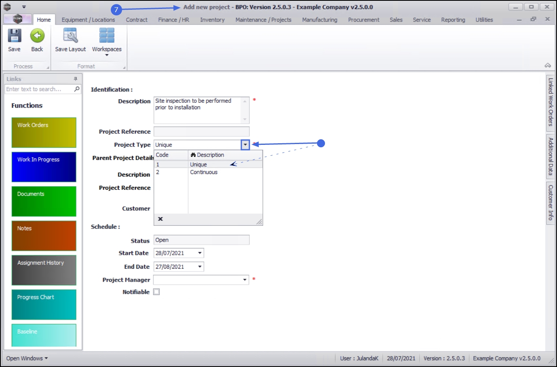Click the green Back arrow icon

click(x=37, y=36)
